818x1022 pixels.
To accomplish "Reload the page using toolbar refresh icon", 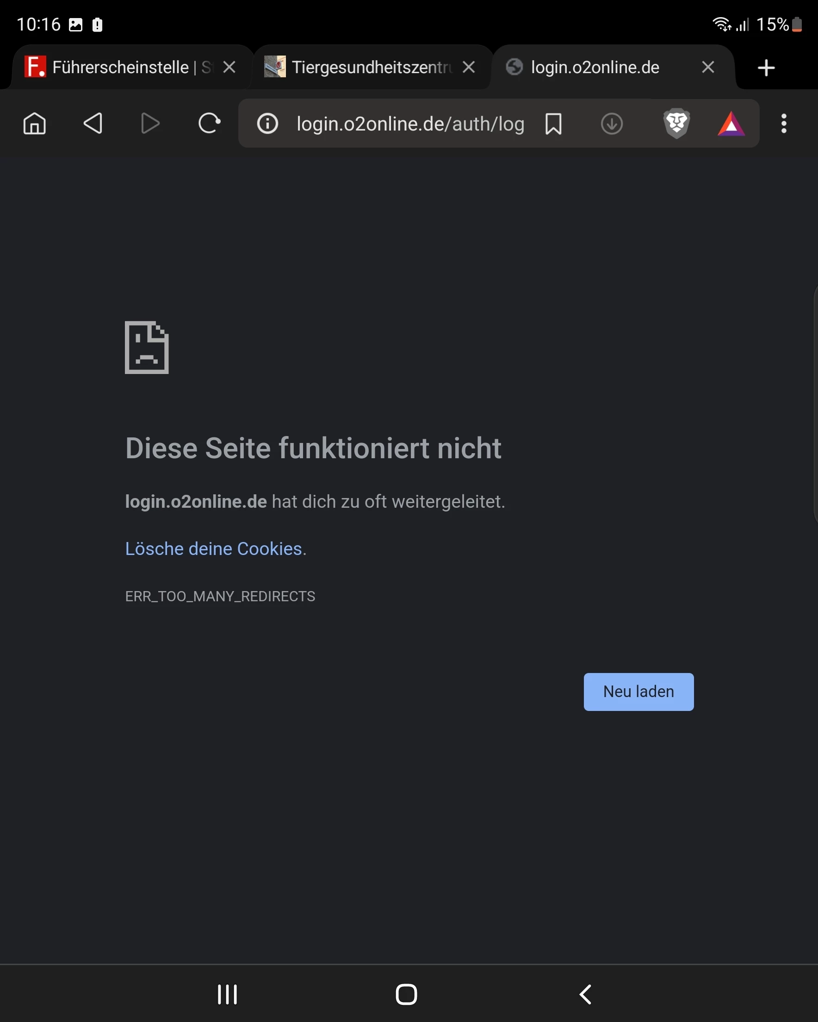I will pyautogui.click(x=209, y=124).
